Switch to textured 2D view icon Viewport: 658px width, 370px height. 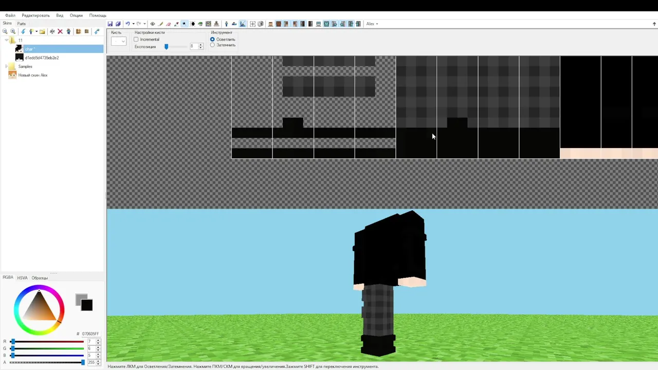tap(234, 24)
